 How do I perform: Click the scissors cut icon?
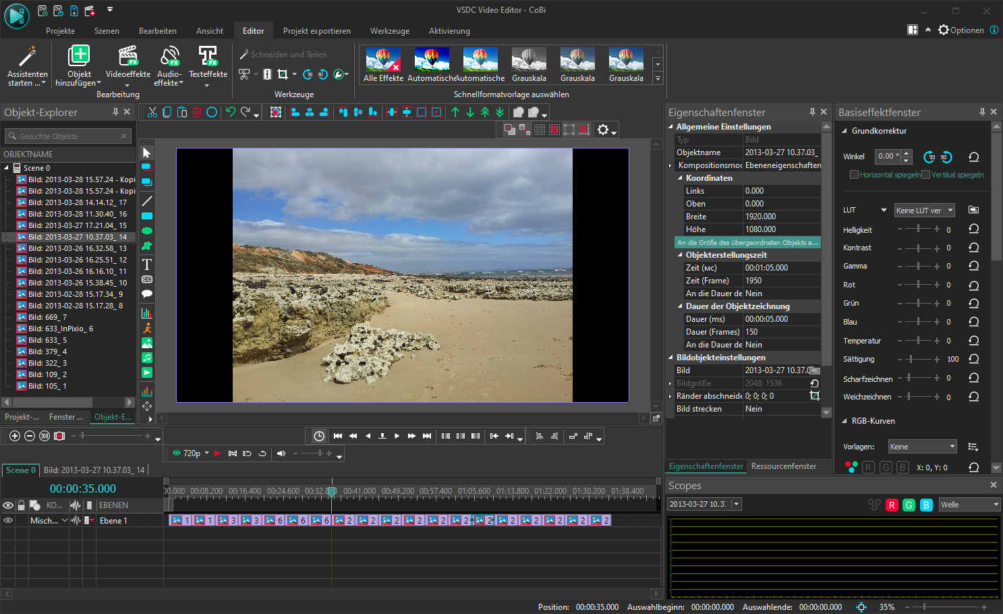pyautogui.click(x=152, y=112)
